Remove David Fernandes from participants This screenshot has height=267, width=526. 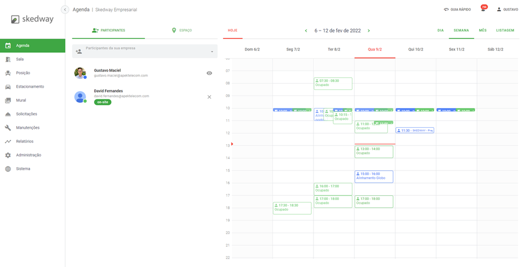pos(209,97)
